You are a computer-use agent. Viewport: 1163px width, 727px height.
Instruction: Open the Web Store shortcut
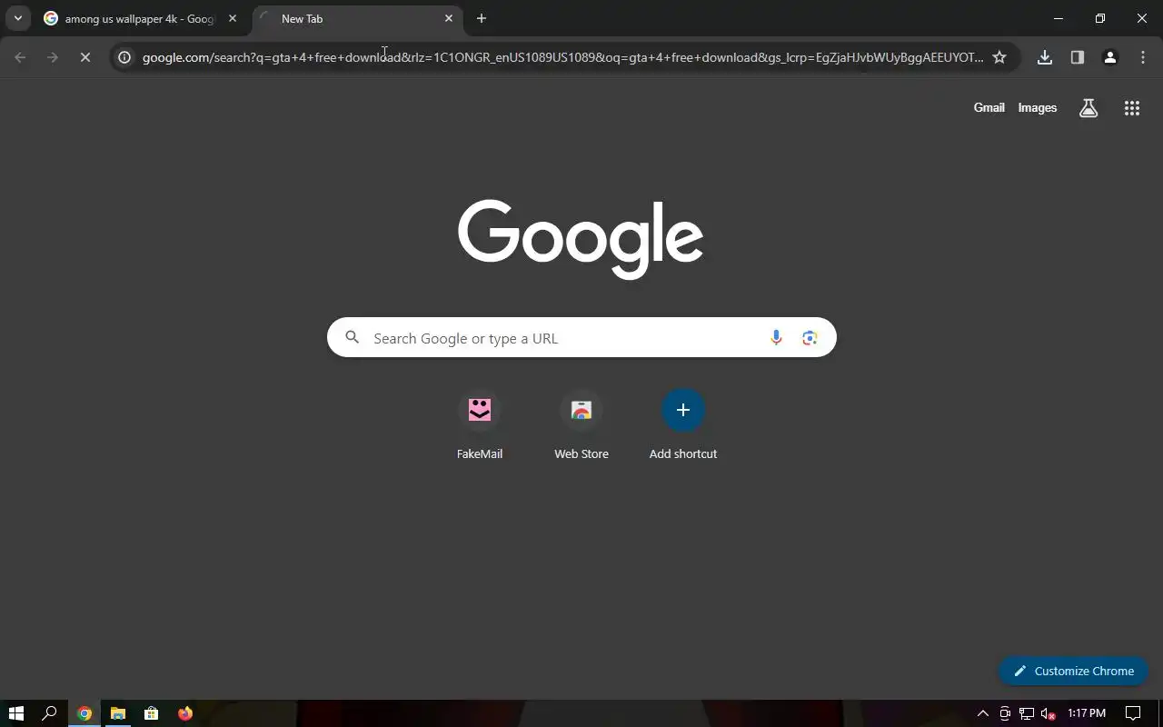[581, 425]
